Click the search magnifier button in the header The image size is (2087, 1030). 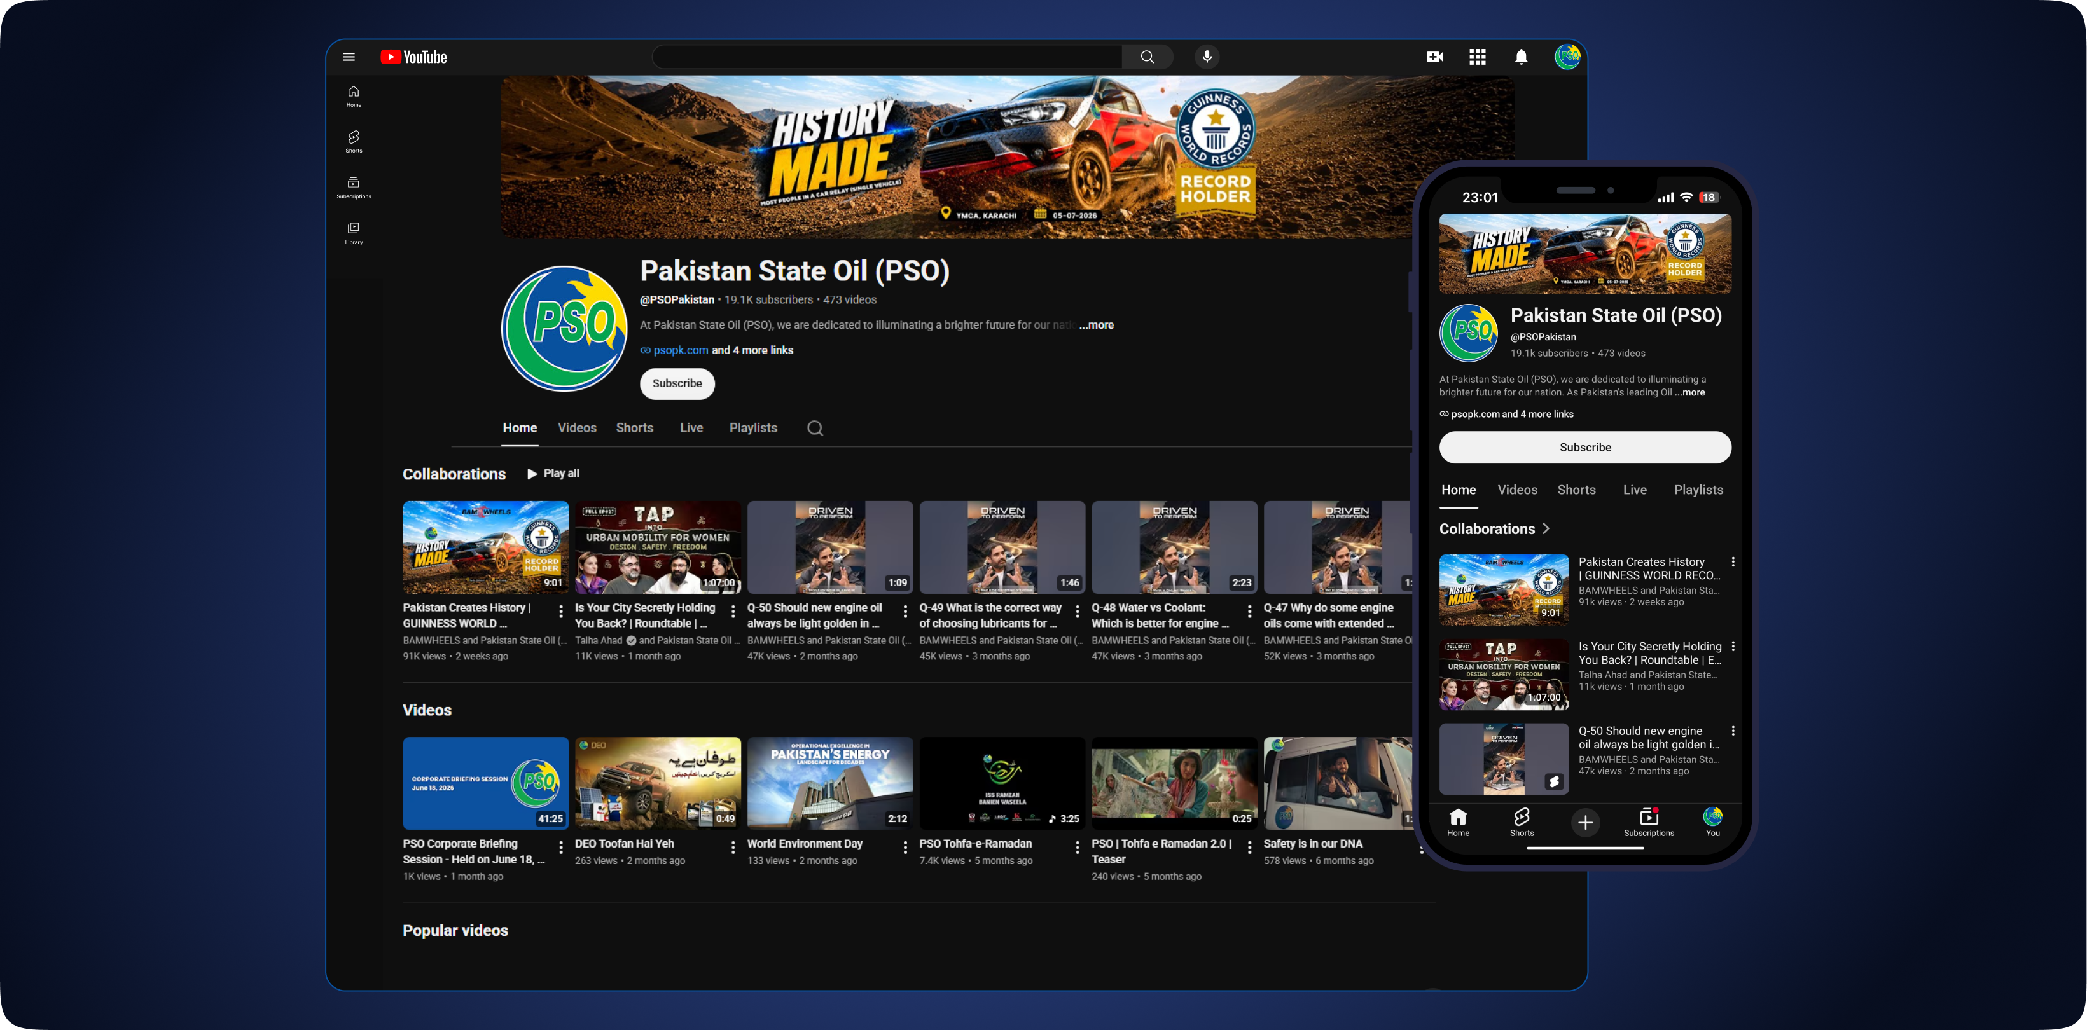(x=1148, y=57)
